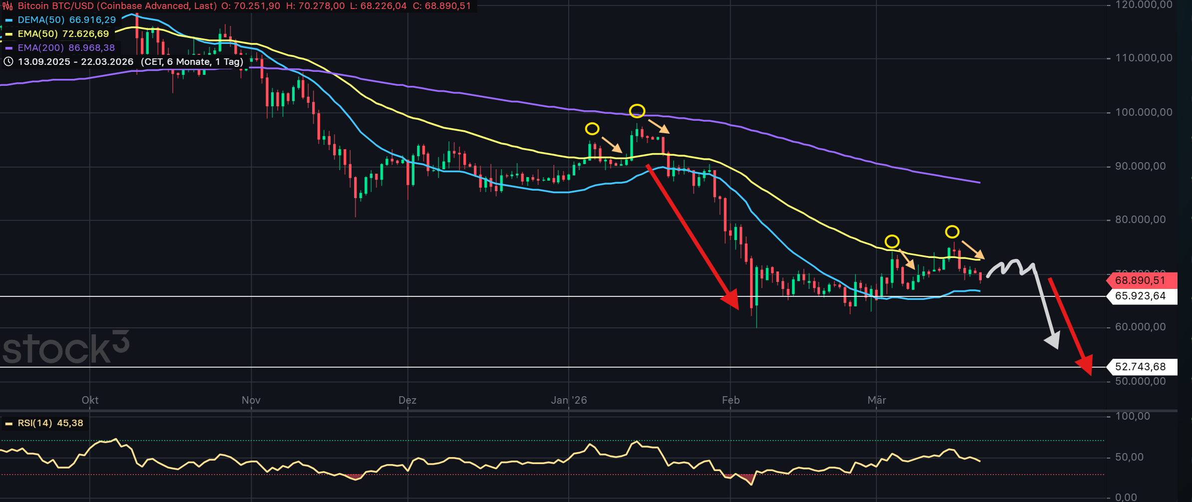This screenshot has width=1192, height=502.
Task: Click the Feb label on time axis
Action: pyautogui.click(x=730, y=400)
